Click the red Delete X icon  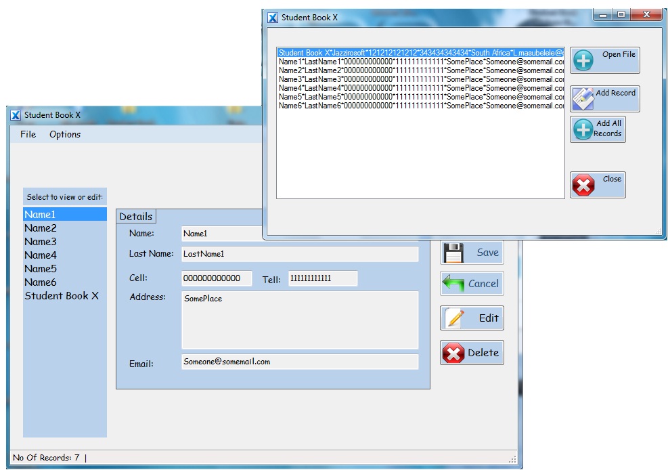(x=453, y=353)
